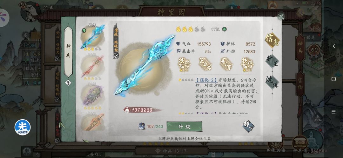The width and height of the screenshot is (343, 158).
Task: Switch to the 洗练 refine tab
Action: click(x=272, y=82)
